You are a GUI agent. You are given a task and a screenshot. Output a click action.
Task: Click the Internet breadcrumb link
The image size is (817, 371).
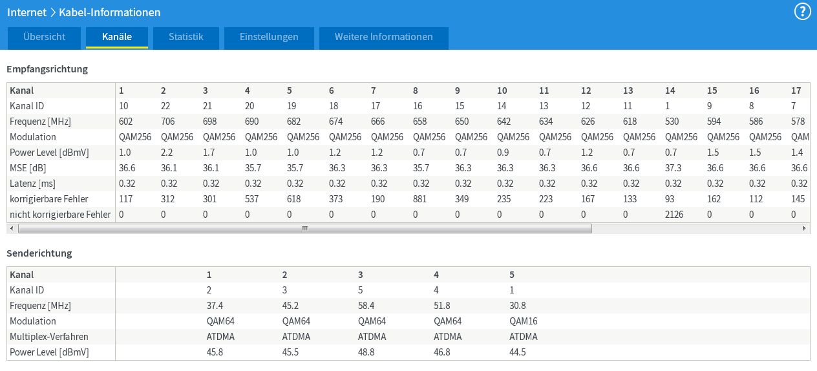click(27, 12)
